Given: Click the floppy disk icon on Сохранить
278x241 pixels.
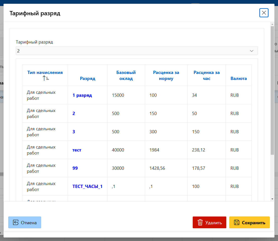Looking at the screenshot, I should [x=236, y=222].
